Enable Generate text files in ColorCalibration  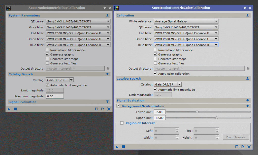155,63
